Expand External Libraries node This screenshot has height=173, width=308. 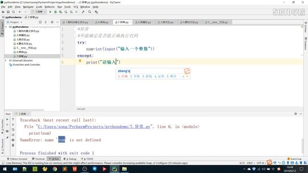[x=6, y=61]
